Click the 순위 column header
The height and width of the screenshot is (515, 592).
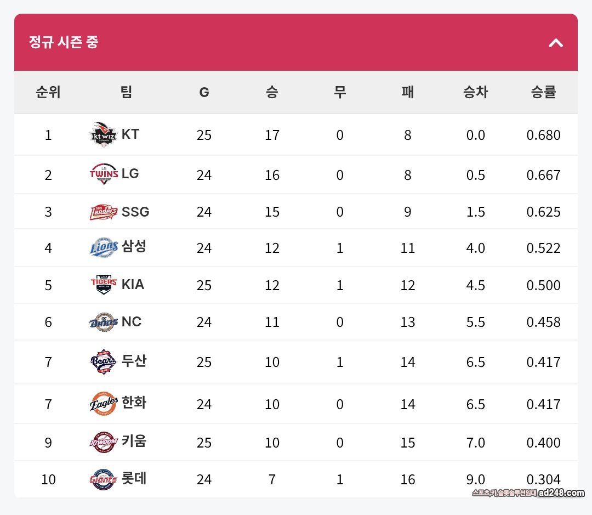48,92
